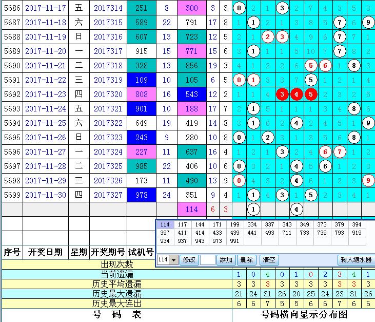
Task: Click issue number 2017327
Action: coord(108,195)
